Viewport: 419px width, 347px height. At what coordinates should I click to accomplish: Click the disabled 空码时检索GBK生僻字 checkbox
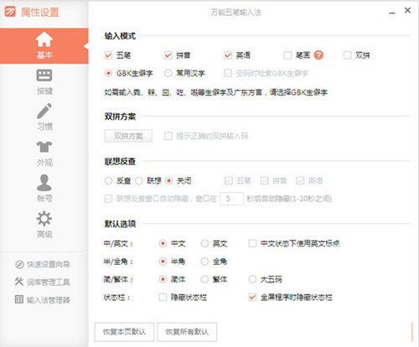tap(228, 73)
